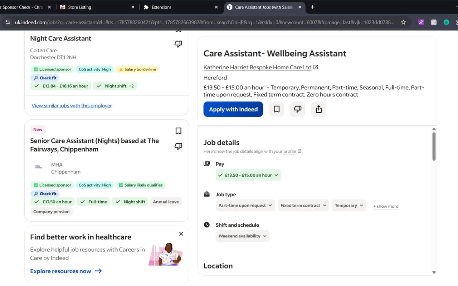Click Explore resources now link
Viewport: 458px width, 286px height.
(60, 271)
